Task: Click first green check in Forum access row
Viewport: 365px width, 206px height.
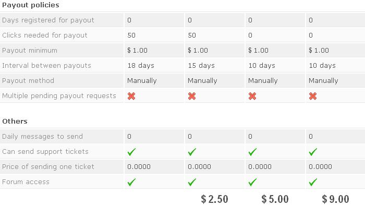Action: pyautogui.click(x=131, y=182)
